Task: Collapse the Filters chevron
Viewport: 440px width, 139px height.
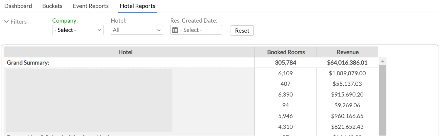Action: [x=6, y=22]
